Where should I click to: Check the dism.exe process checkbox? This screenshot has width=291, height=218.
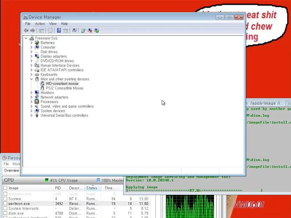click(5, 213)
